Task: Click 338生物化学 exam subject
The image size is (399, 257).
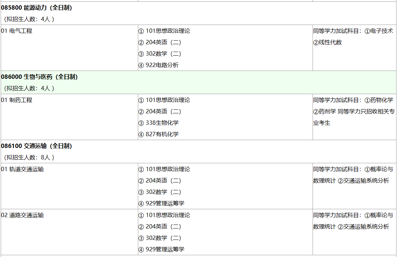Action: click(162, 123)
